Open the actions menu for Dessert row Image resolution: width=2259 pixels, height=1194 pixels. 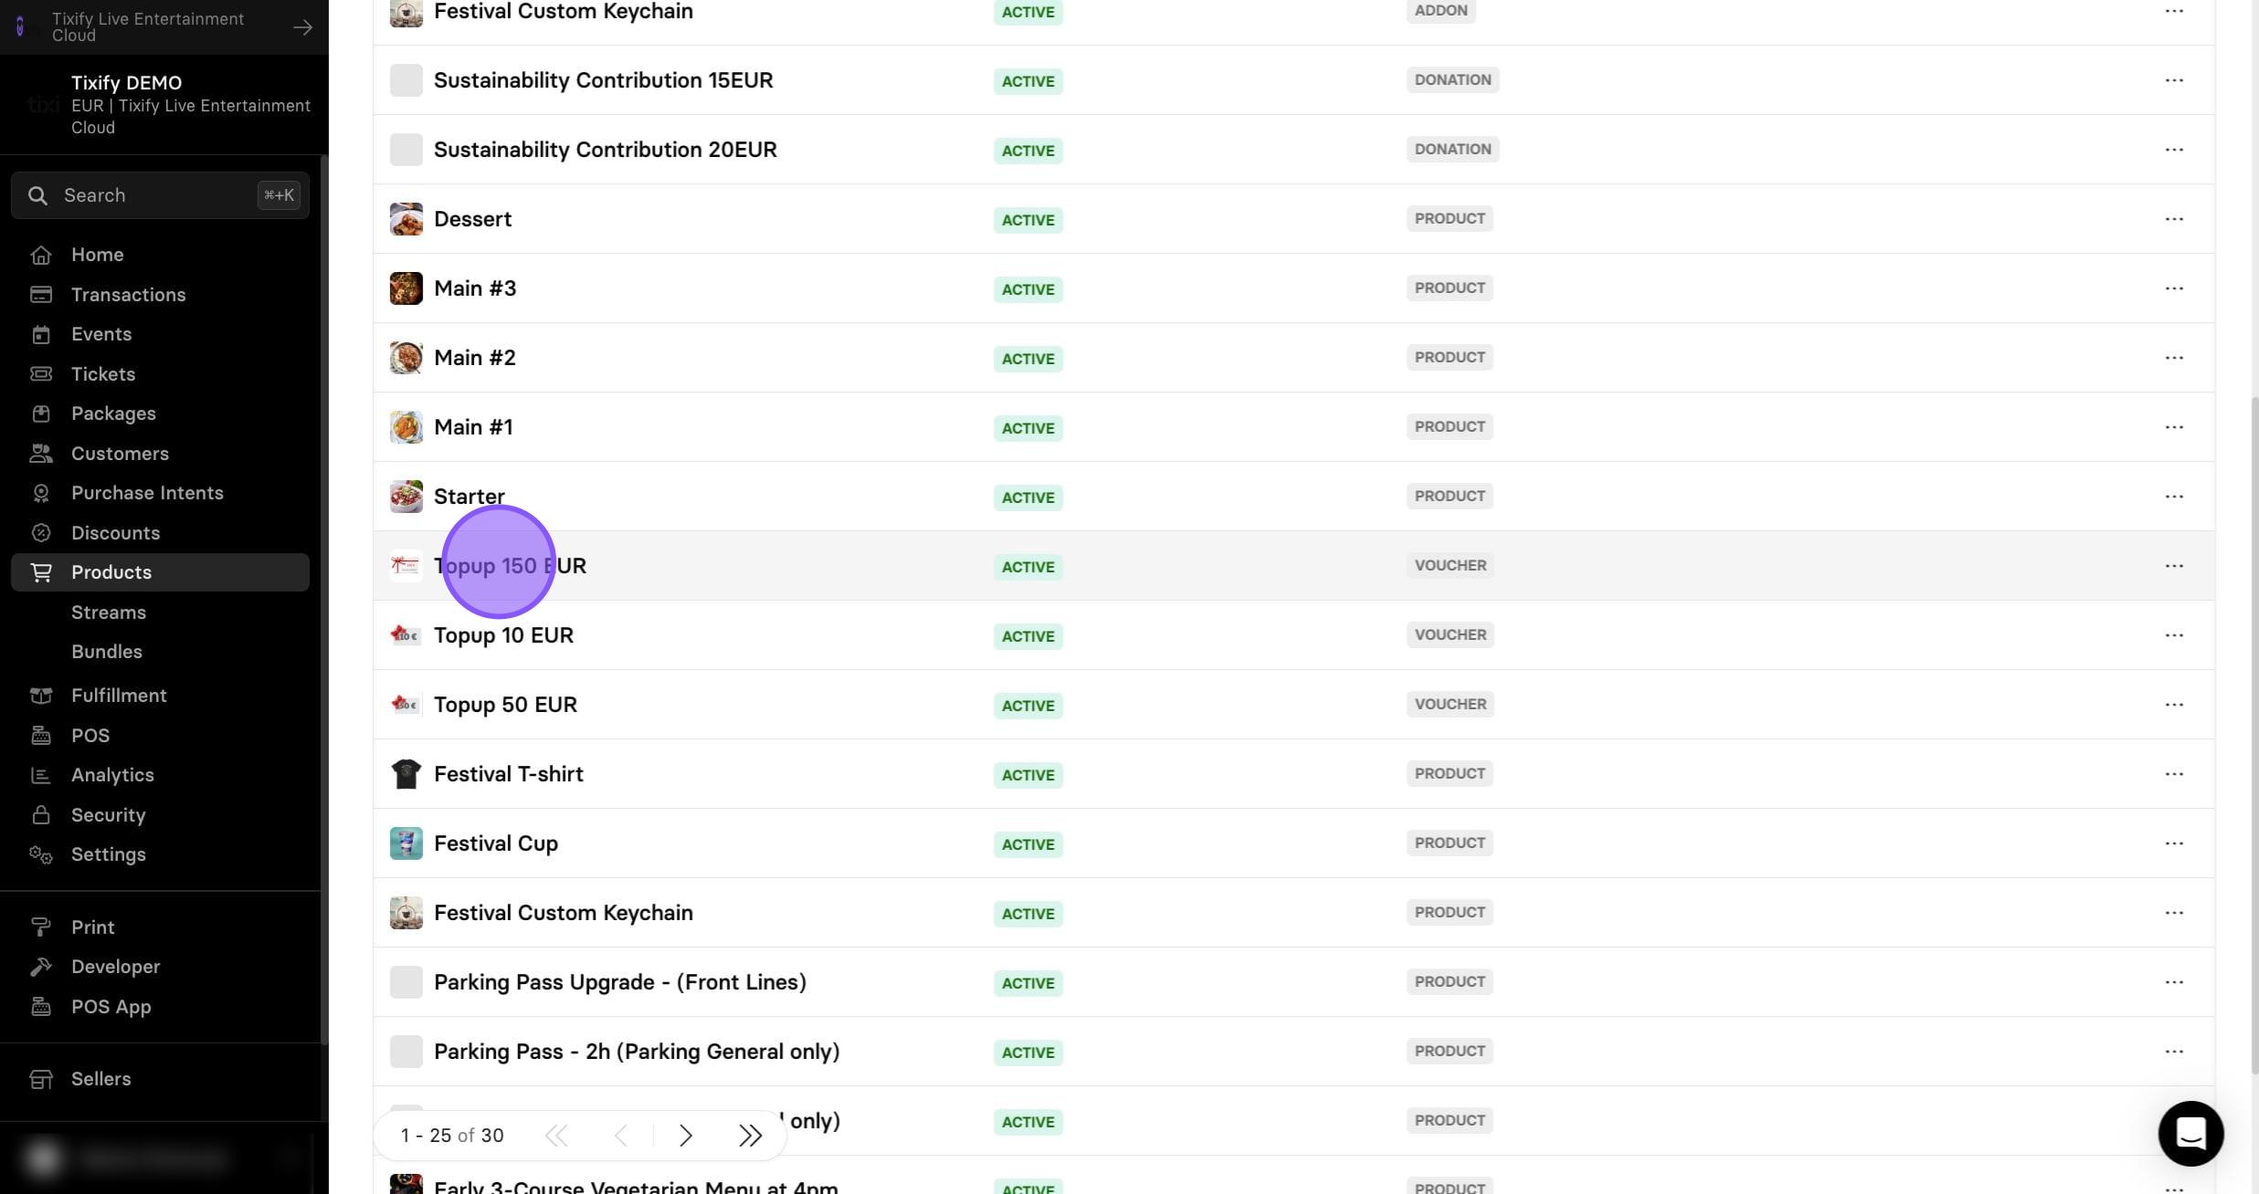pos(2174,219)
